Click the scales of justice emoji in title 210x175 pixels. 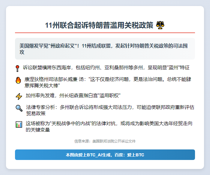pos(160,25)
